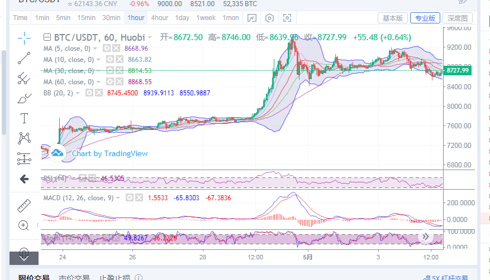
Task: Switch to Time interval view
Action: click(20, 18)
